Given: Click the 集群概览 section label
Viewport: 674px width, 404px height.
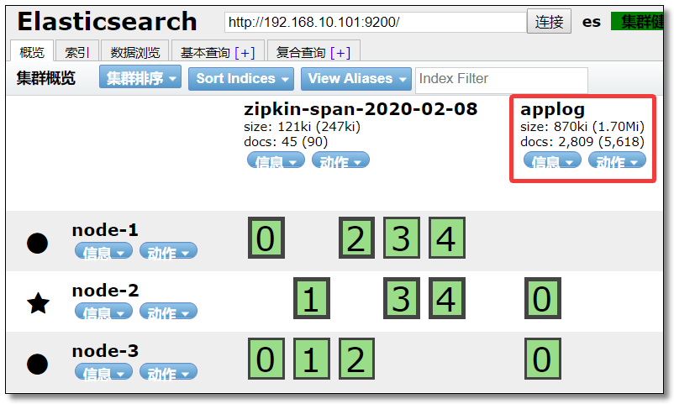Looking at the screenshot, I should tap(45, 78).
